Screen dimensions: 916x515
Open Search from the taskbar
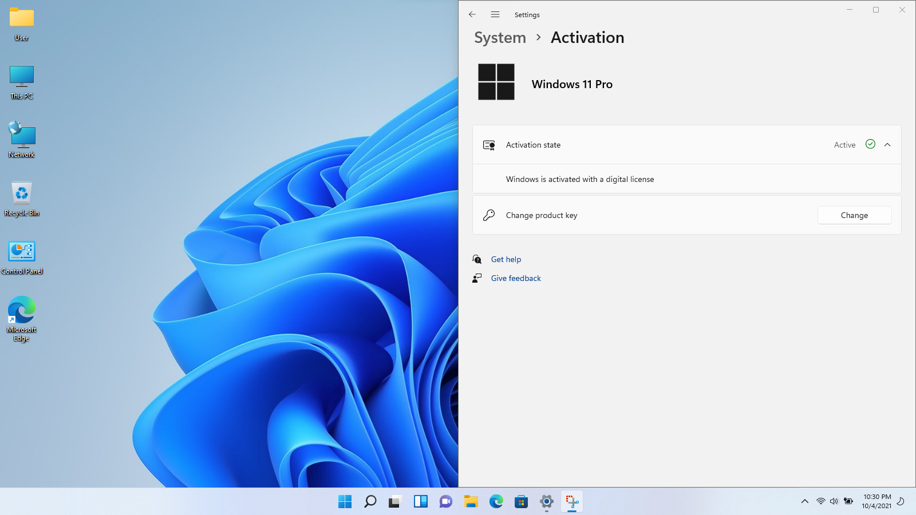pos(370,501)
